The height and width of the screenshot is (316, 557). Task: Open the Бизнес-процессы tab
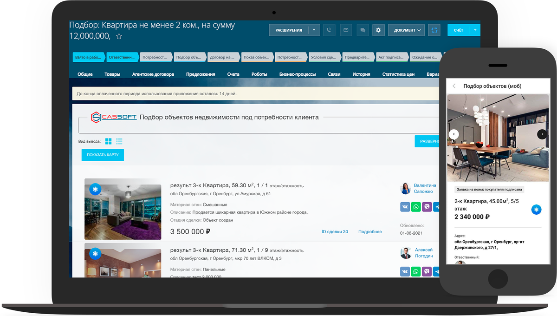click(x=298, y=74)
